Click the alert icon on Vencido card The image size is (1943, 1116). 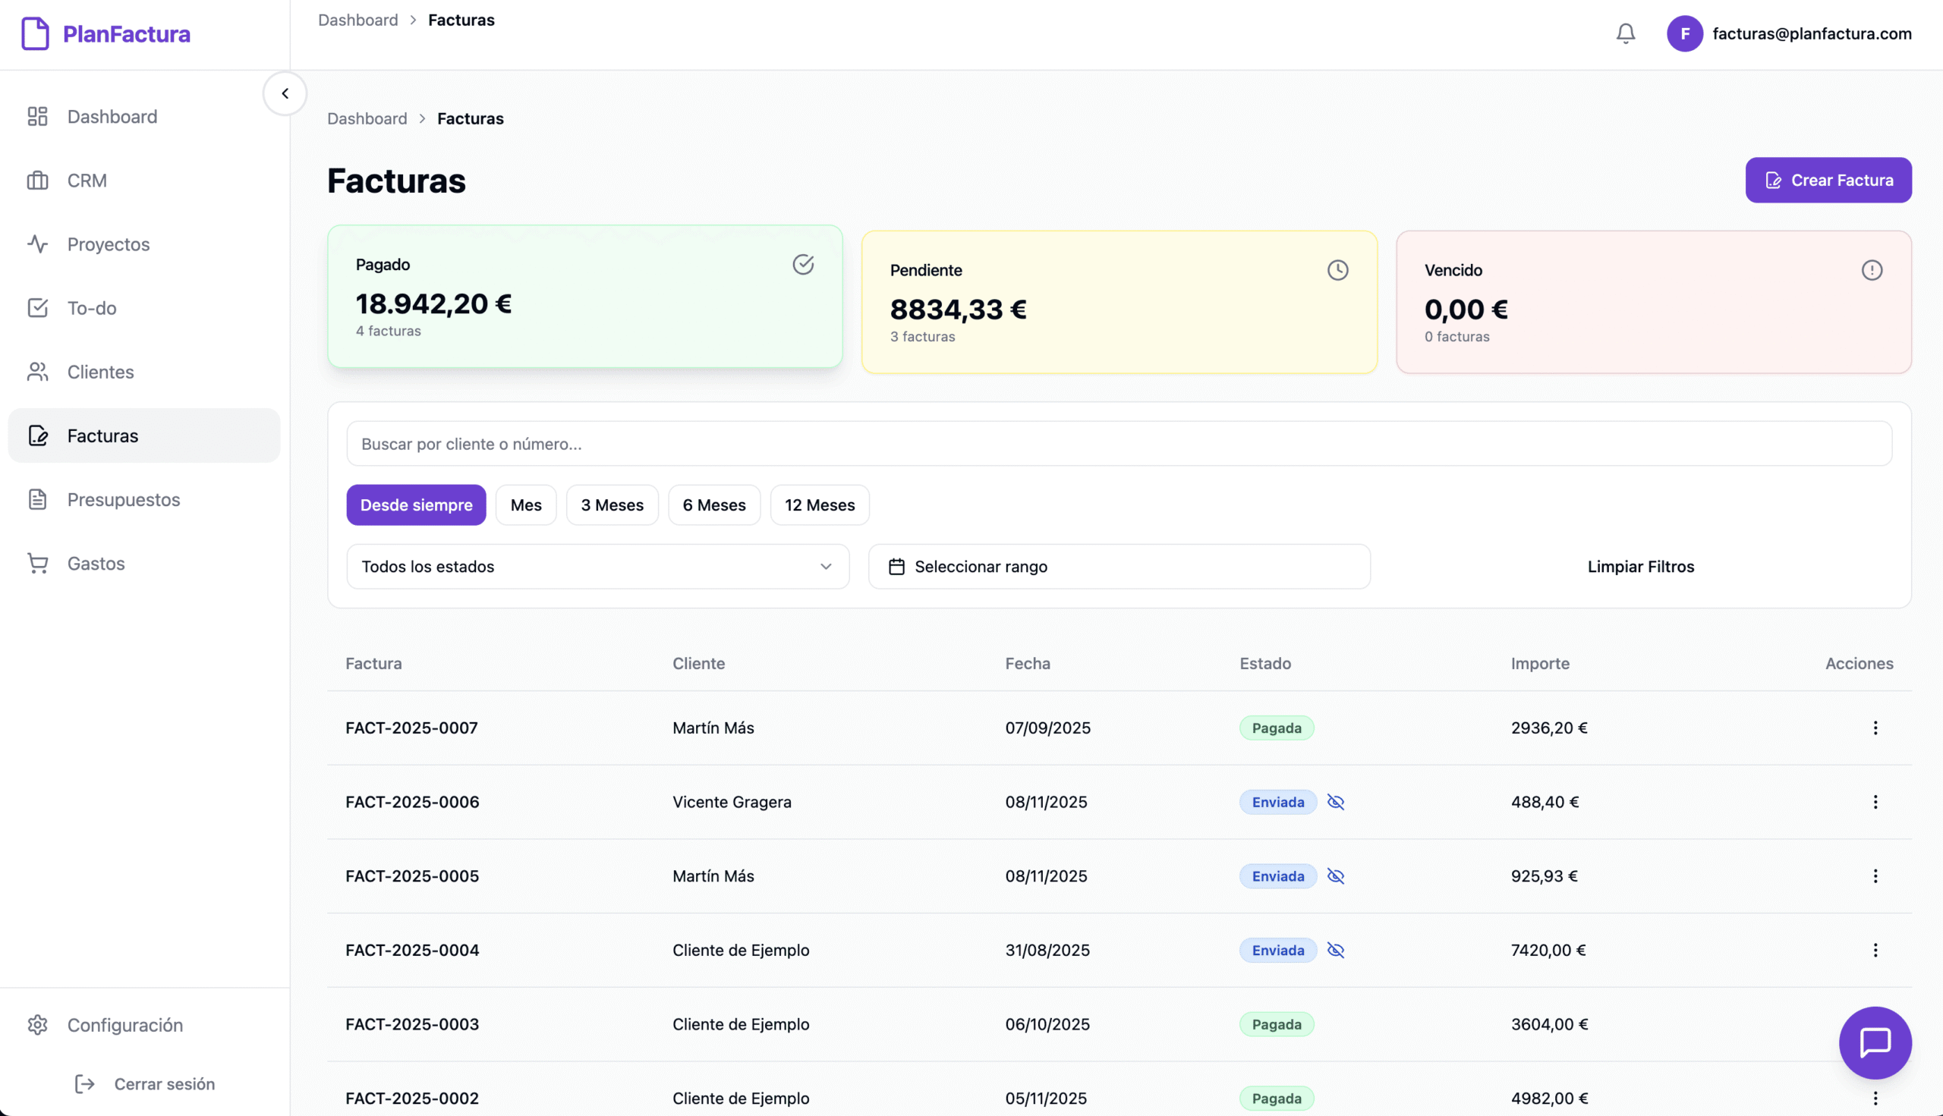[x=1871, y=270]
